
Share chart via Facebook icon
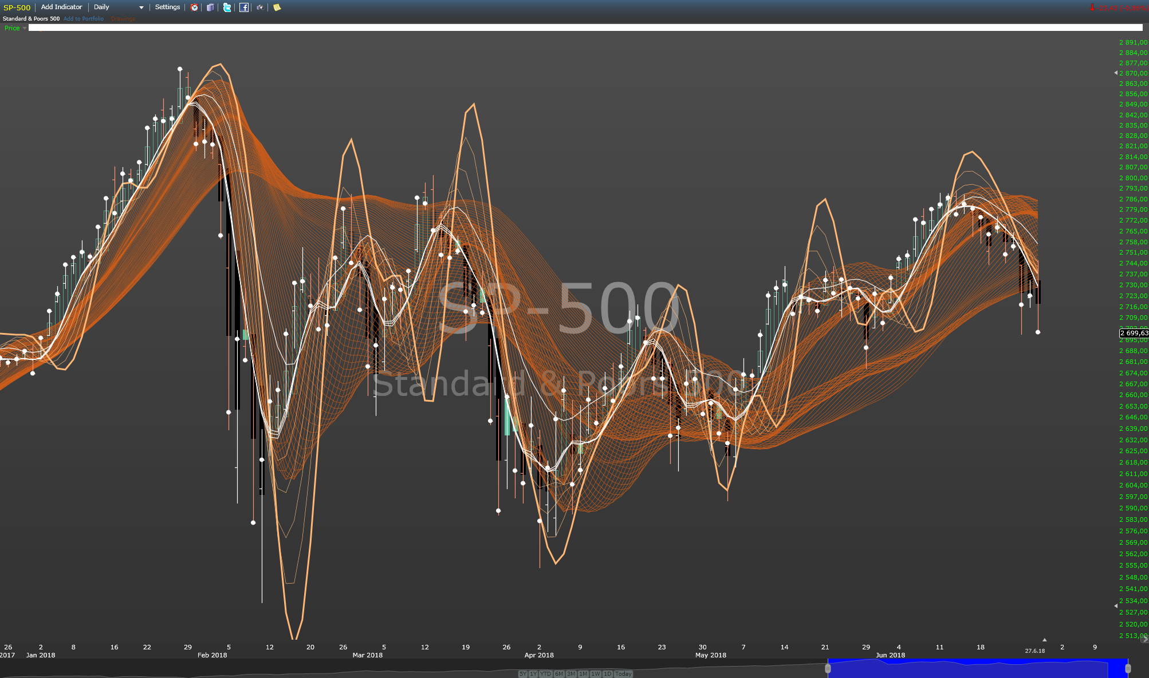click(x=244, y=7)
